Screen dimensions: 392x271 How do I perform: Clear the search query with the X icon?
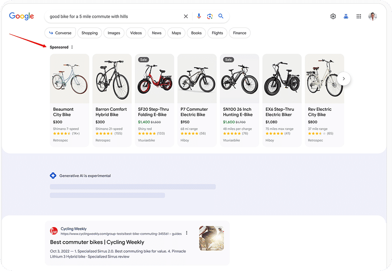click(x=186, y=17)
